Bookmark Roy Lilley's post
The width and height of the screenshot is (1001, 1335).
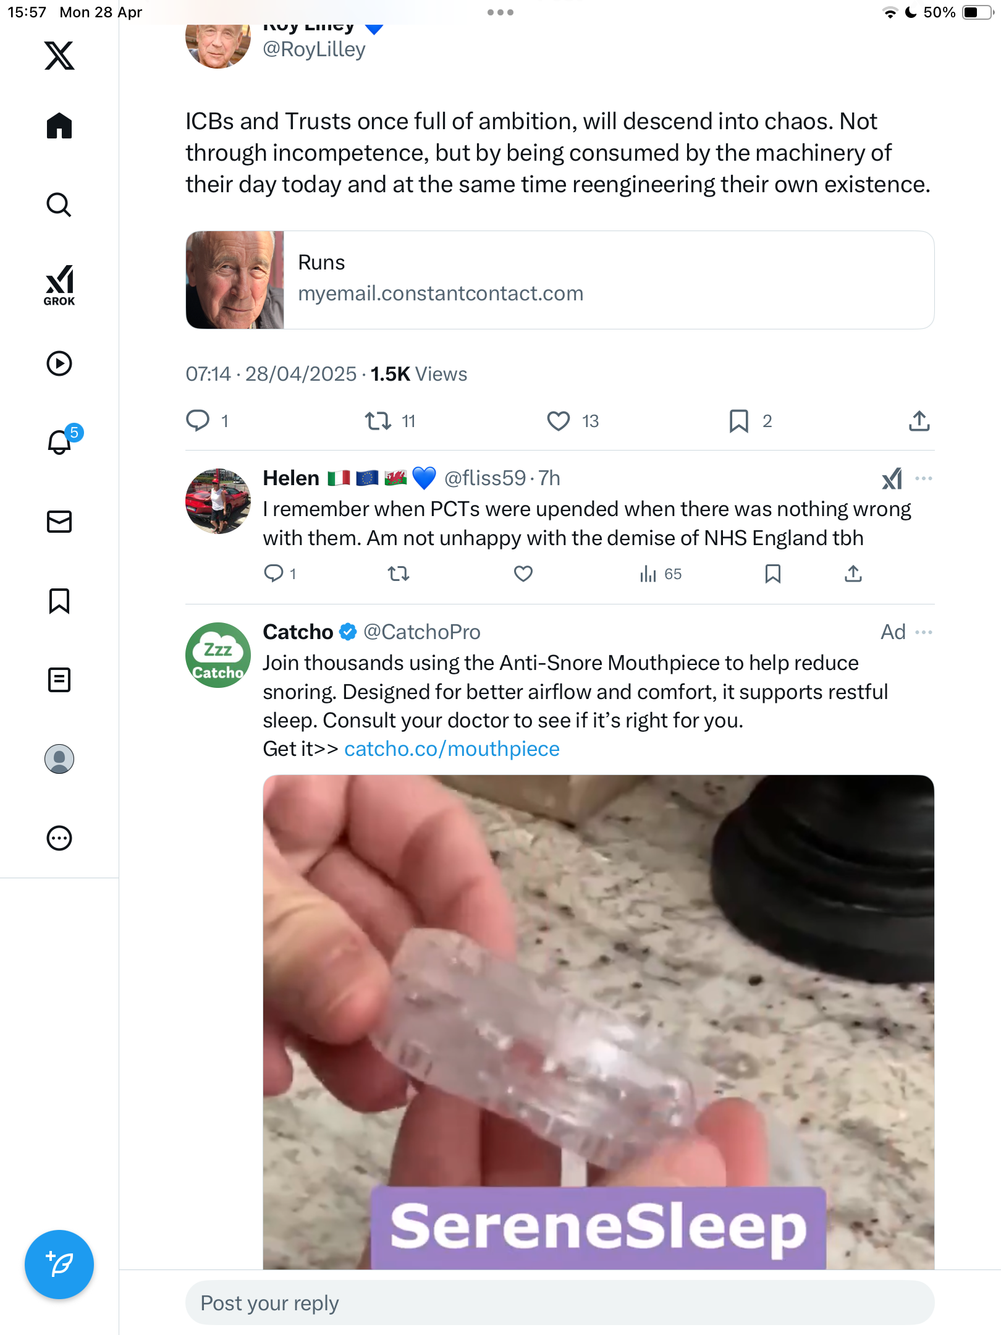tap(739, 421)
